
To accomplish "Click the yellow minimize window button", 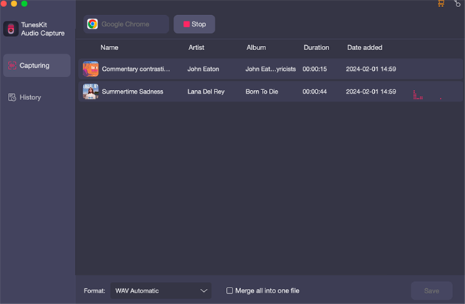I will tap(14, 4).
